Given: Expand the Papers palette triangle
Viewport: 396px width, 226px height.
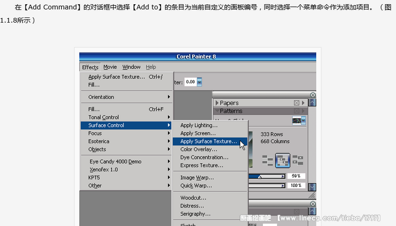Looking at the screenshot, I should coord(216,103).
